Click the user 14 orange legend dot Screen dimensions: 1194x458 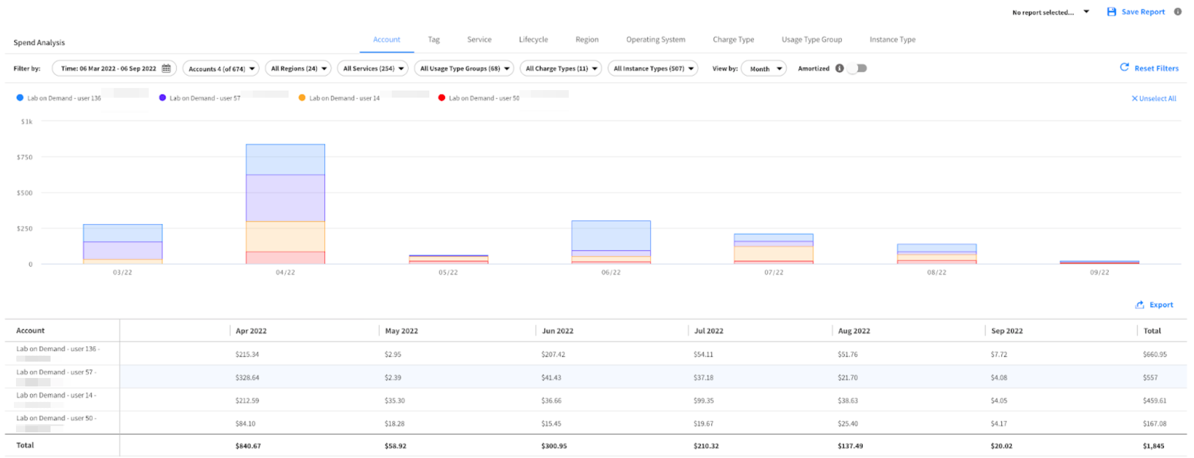(302, 98)
